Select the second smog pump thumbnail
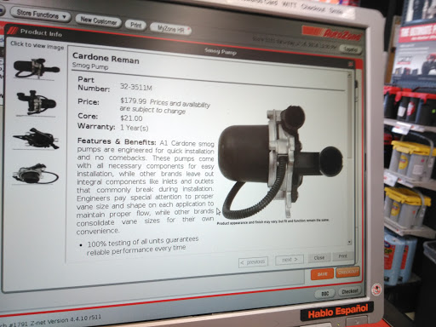The image size is (436, 327). coord(36,103)
